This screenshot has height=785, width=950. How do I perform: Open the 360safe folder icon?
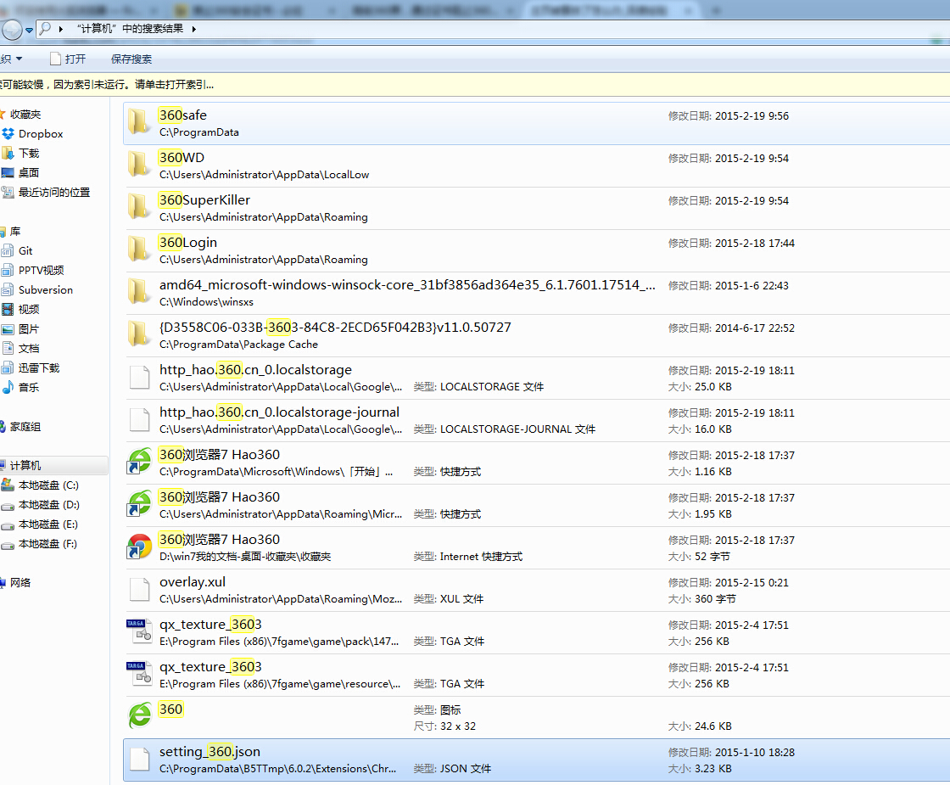click(139, 122)
